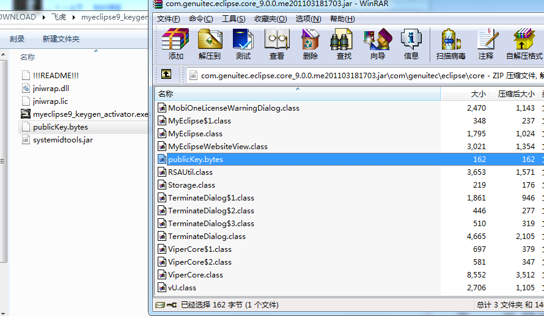Click the Test (测试) archive icon
The image size is (544, 316).
[x=243, y=39]
